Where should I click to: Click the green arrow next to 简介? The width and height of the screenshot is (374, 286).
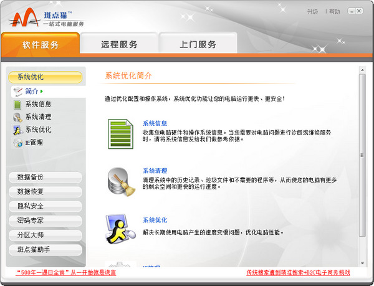tap(42, 91)
